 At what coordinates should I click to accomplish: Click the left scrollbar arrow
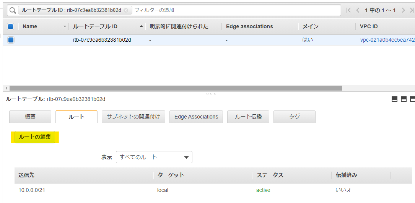coord(7,88)
